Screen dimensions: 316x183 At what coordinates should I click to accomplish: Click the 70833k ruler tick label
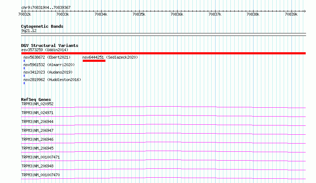point(63,14)
